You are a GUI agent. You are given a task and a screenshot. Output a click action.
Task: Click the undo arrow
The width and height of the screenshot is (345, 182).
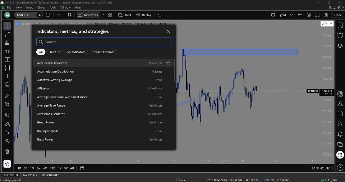160,15
